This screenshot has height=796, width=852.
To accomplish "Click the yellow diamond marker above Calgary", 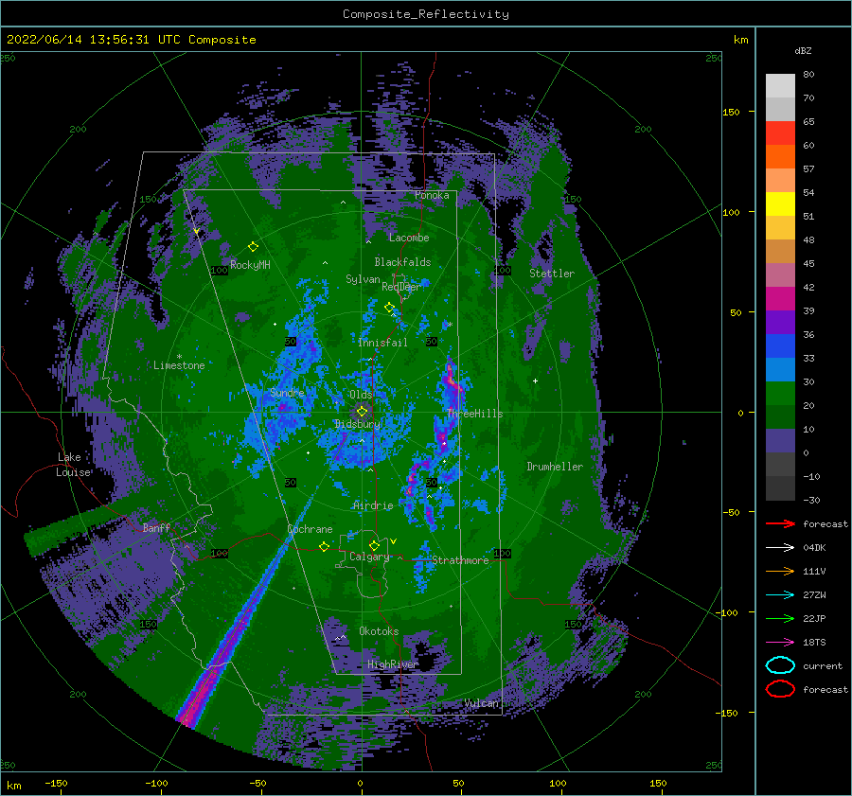I will pyautogui.click(x=374, y=545).
